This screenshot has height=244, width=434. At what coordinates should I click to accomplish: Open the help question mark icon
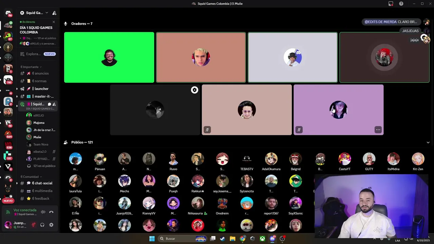click(401, 4)
